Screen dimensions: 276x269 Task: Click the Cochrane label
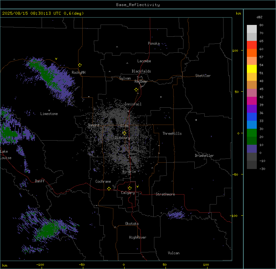pos(103,181)
